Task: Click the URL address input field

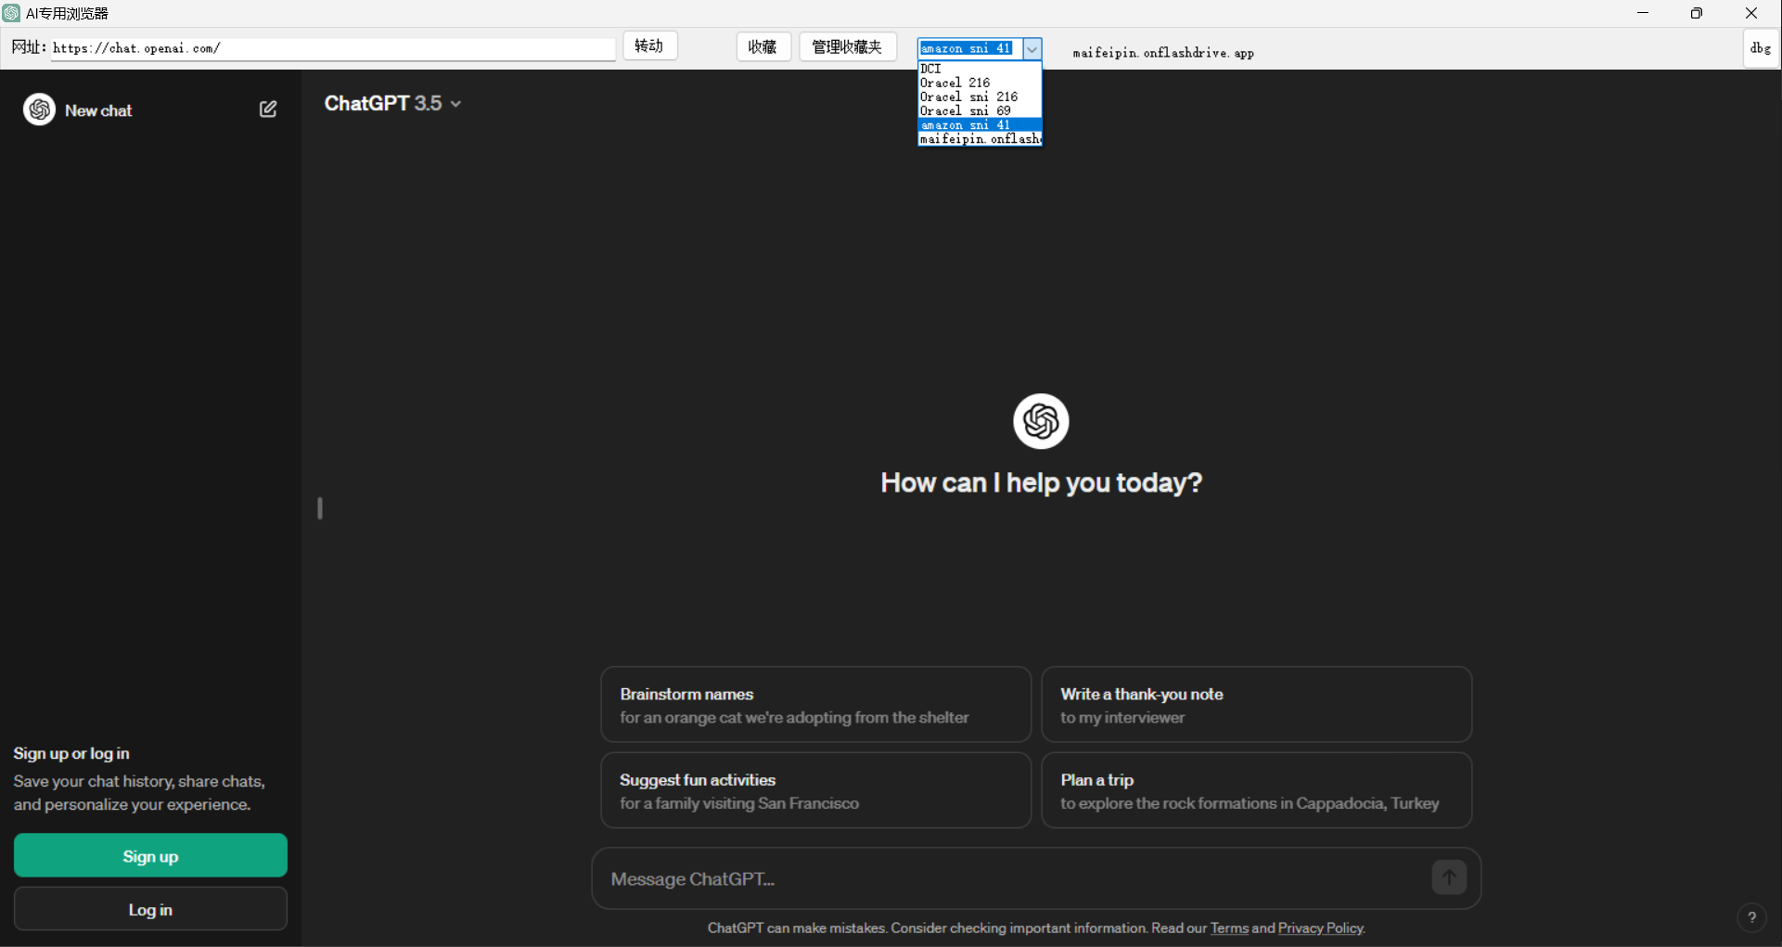Action: (x=333, y=48)
